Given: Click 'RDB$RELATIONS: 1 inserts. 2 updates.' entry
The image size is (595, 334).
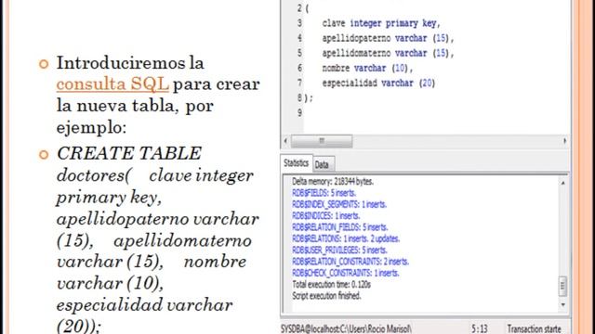Looking at the screenshot, I should click(346, 238).
